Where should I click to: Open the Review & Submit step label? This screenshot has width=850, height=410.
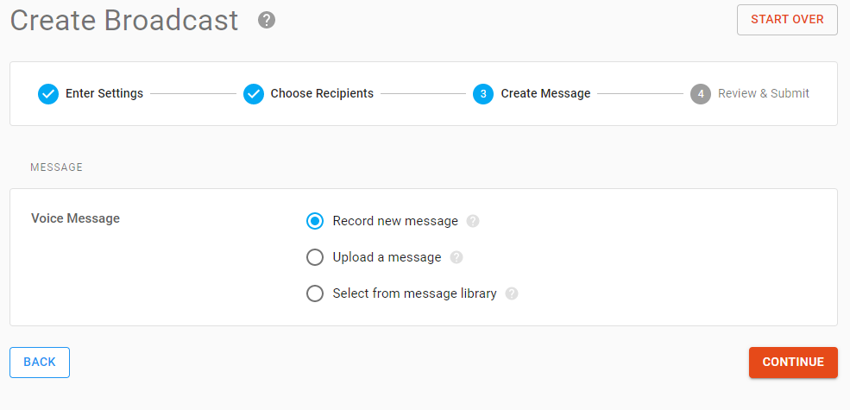pos(763,94)
